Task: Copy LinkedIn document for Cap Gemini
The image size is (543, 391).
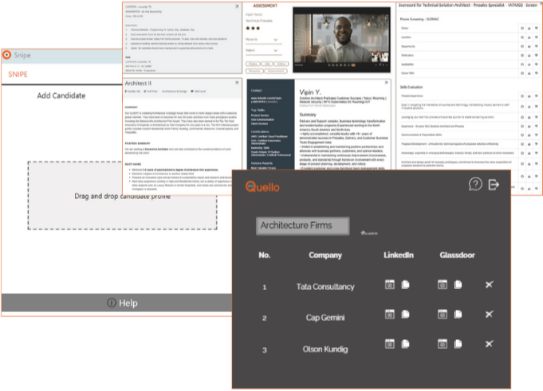Action: point(405,316)
